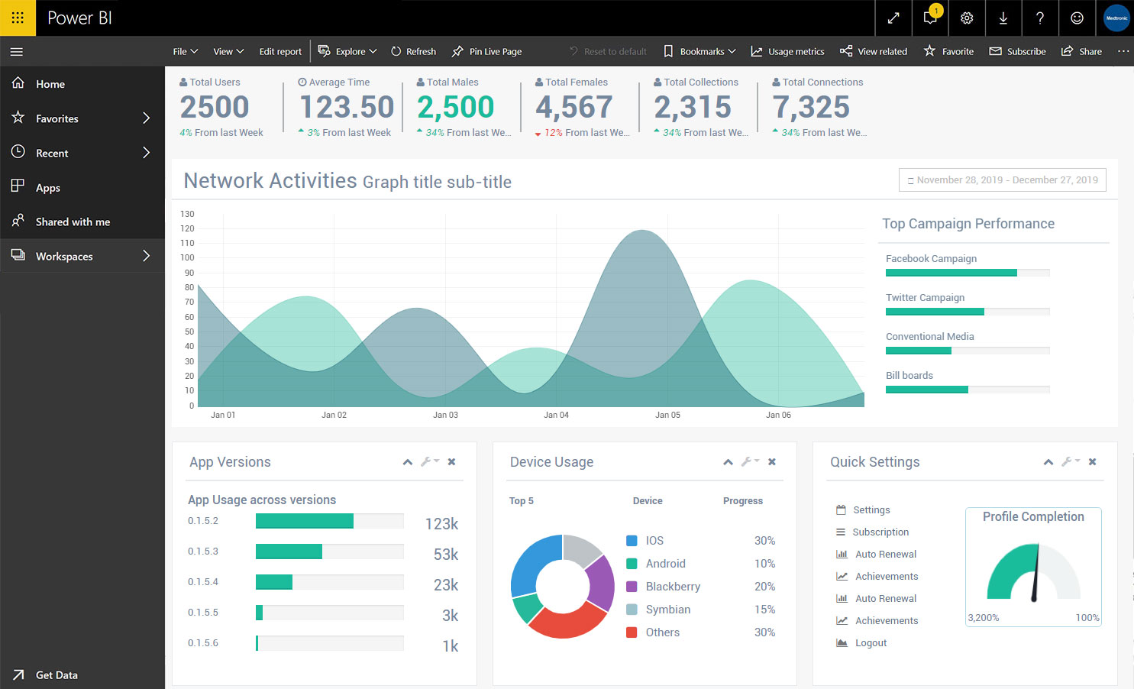The width and height of the screenshot is (1134, 689).
Task: Click the download arrow icon
Action: tap(1003, 18)
